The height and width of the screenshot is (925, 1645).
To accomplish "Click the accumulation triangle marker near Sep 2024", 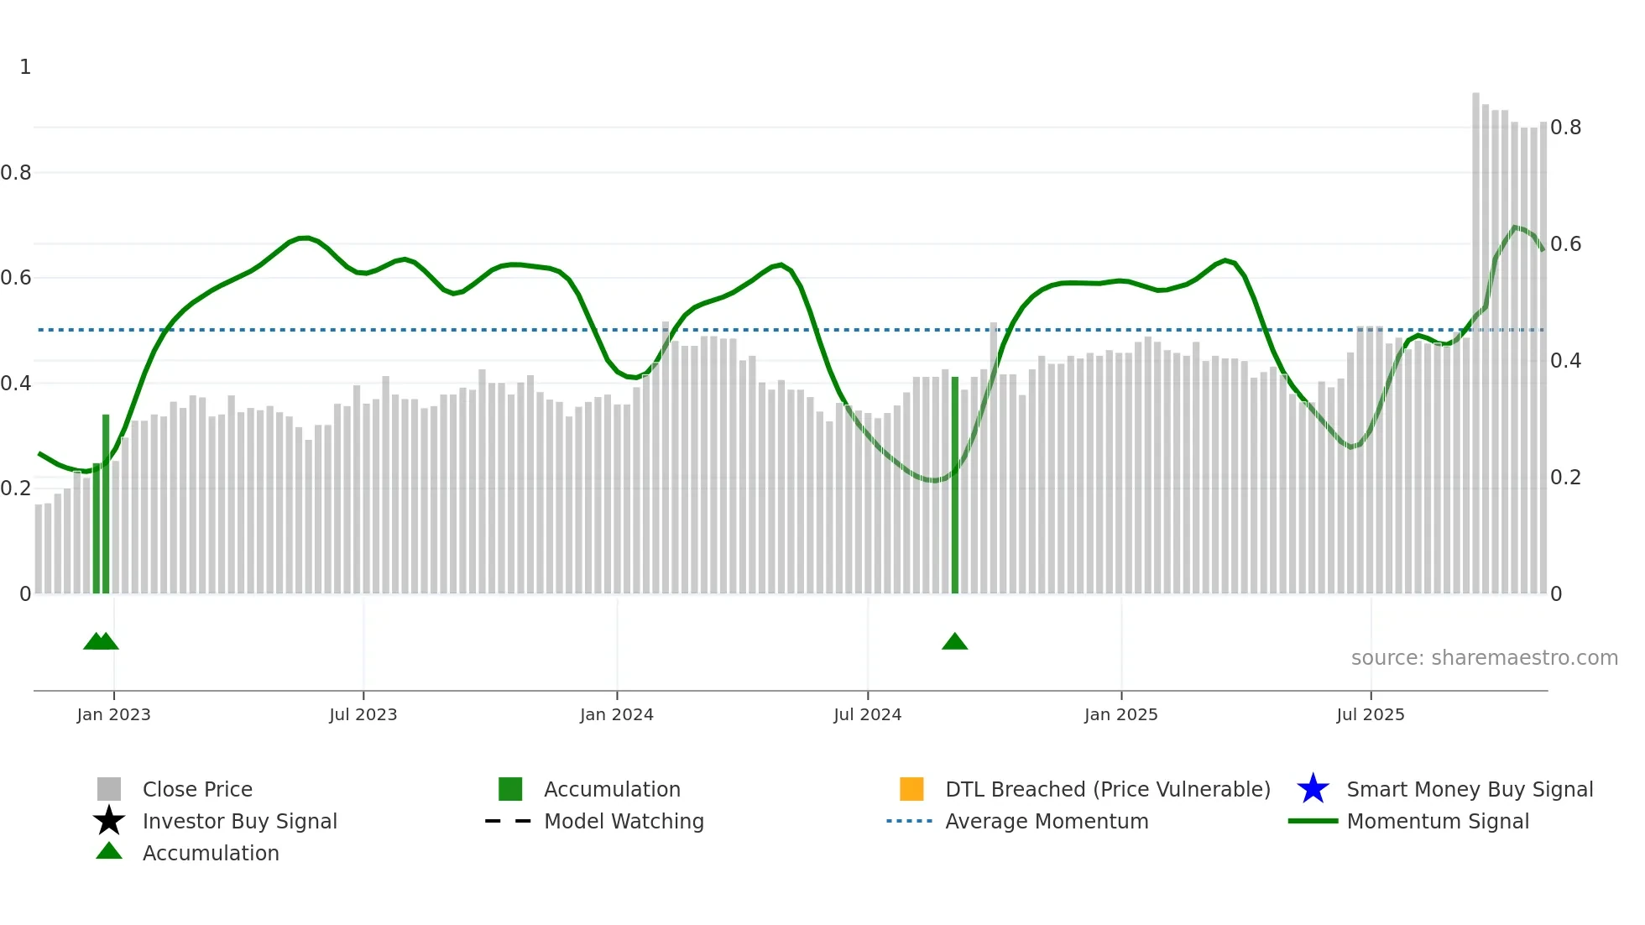I will [x=955, y=642].
